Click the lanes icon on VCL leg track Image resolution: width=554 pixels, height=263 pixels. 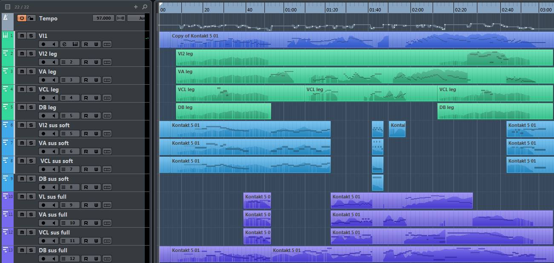(x=107, y=98)
